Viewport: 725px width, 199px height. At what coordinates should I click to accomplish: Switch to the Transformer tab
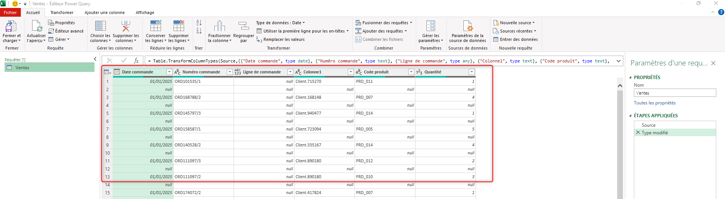(x=62, y=12)
